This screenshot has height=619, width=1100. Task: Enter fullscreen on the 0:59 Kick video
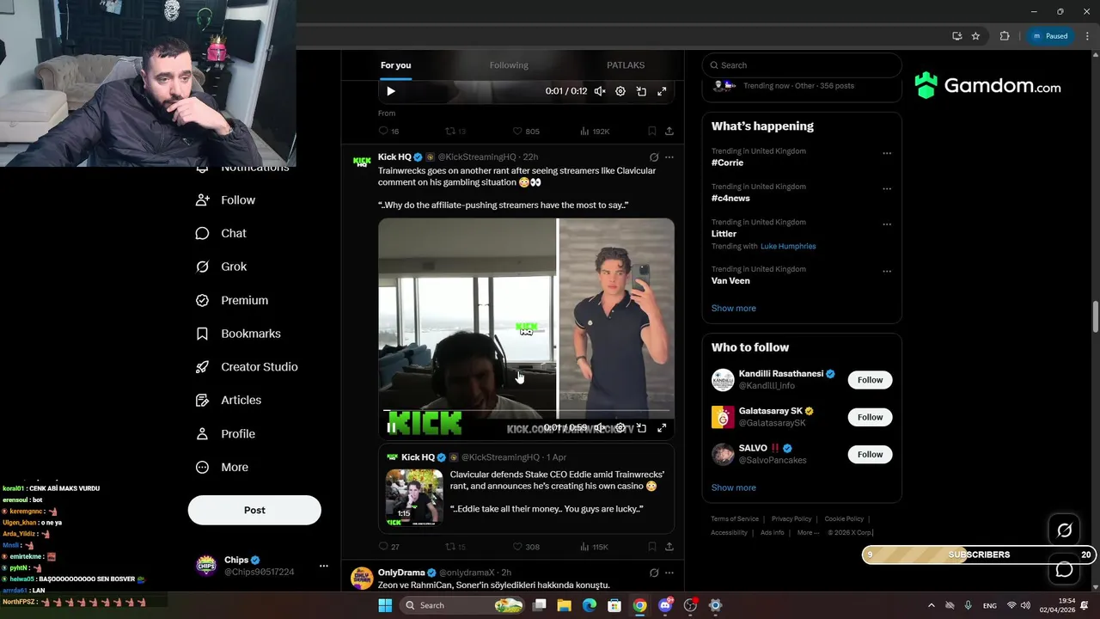(x=662, y=427)
